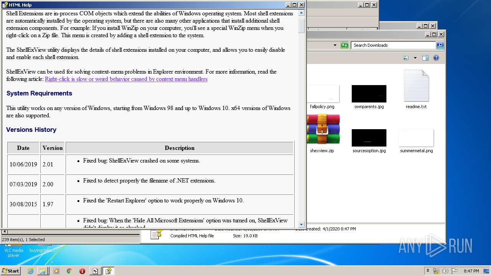Click the '10/06/2019' date cell
The image size is (491, 276).
coord(23,164)
